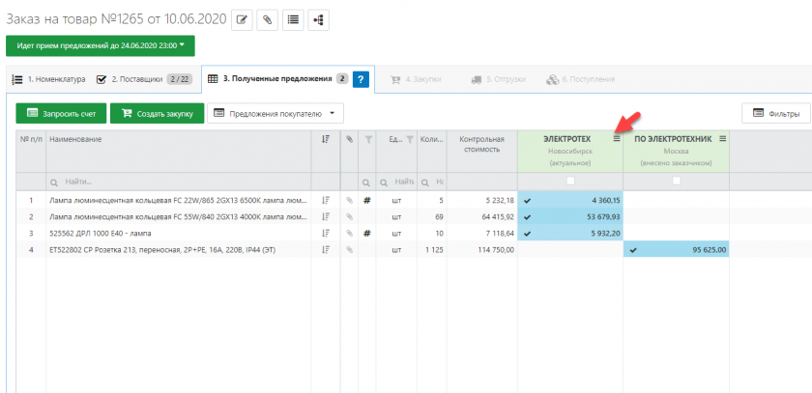
Task: Click the hierarchy tree icon beside order title
Action: 319,19
